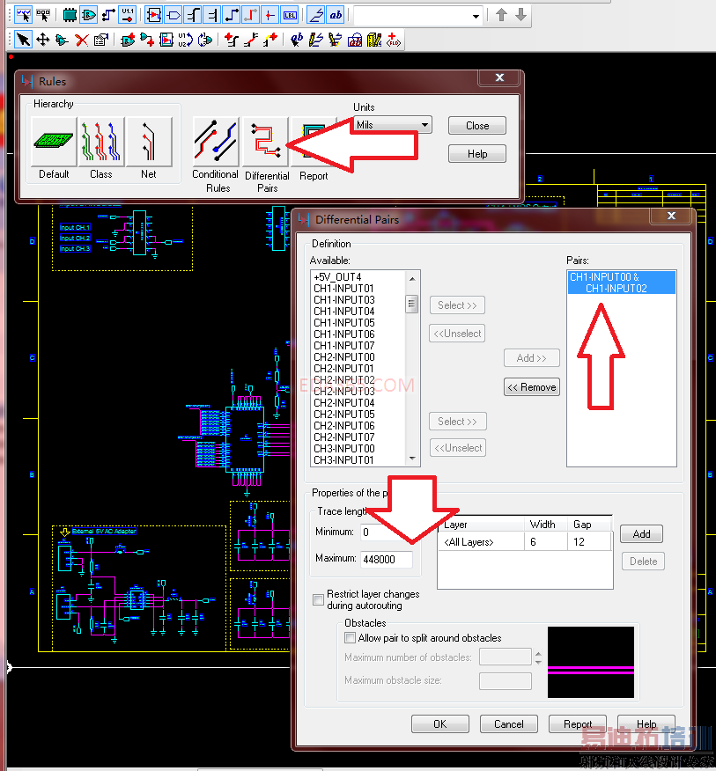Enable Restrict layer changes during autorouting

(x=319, y=600)
